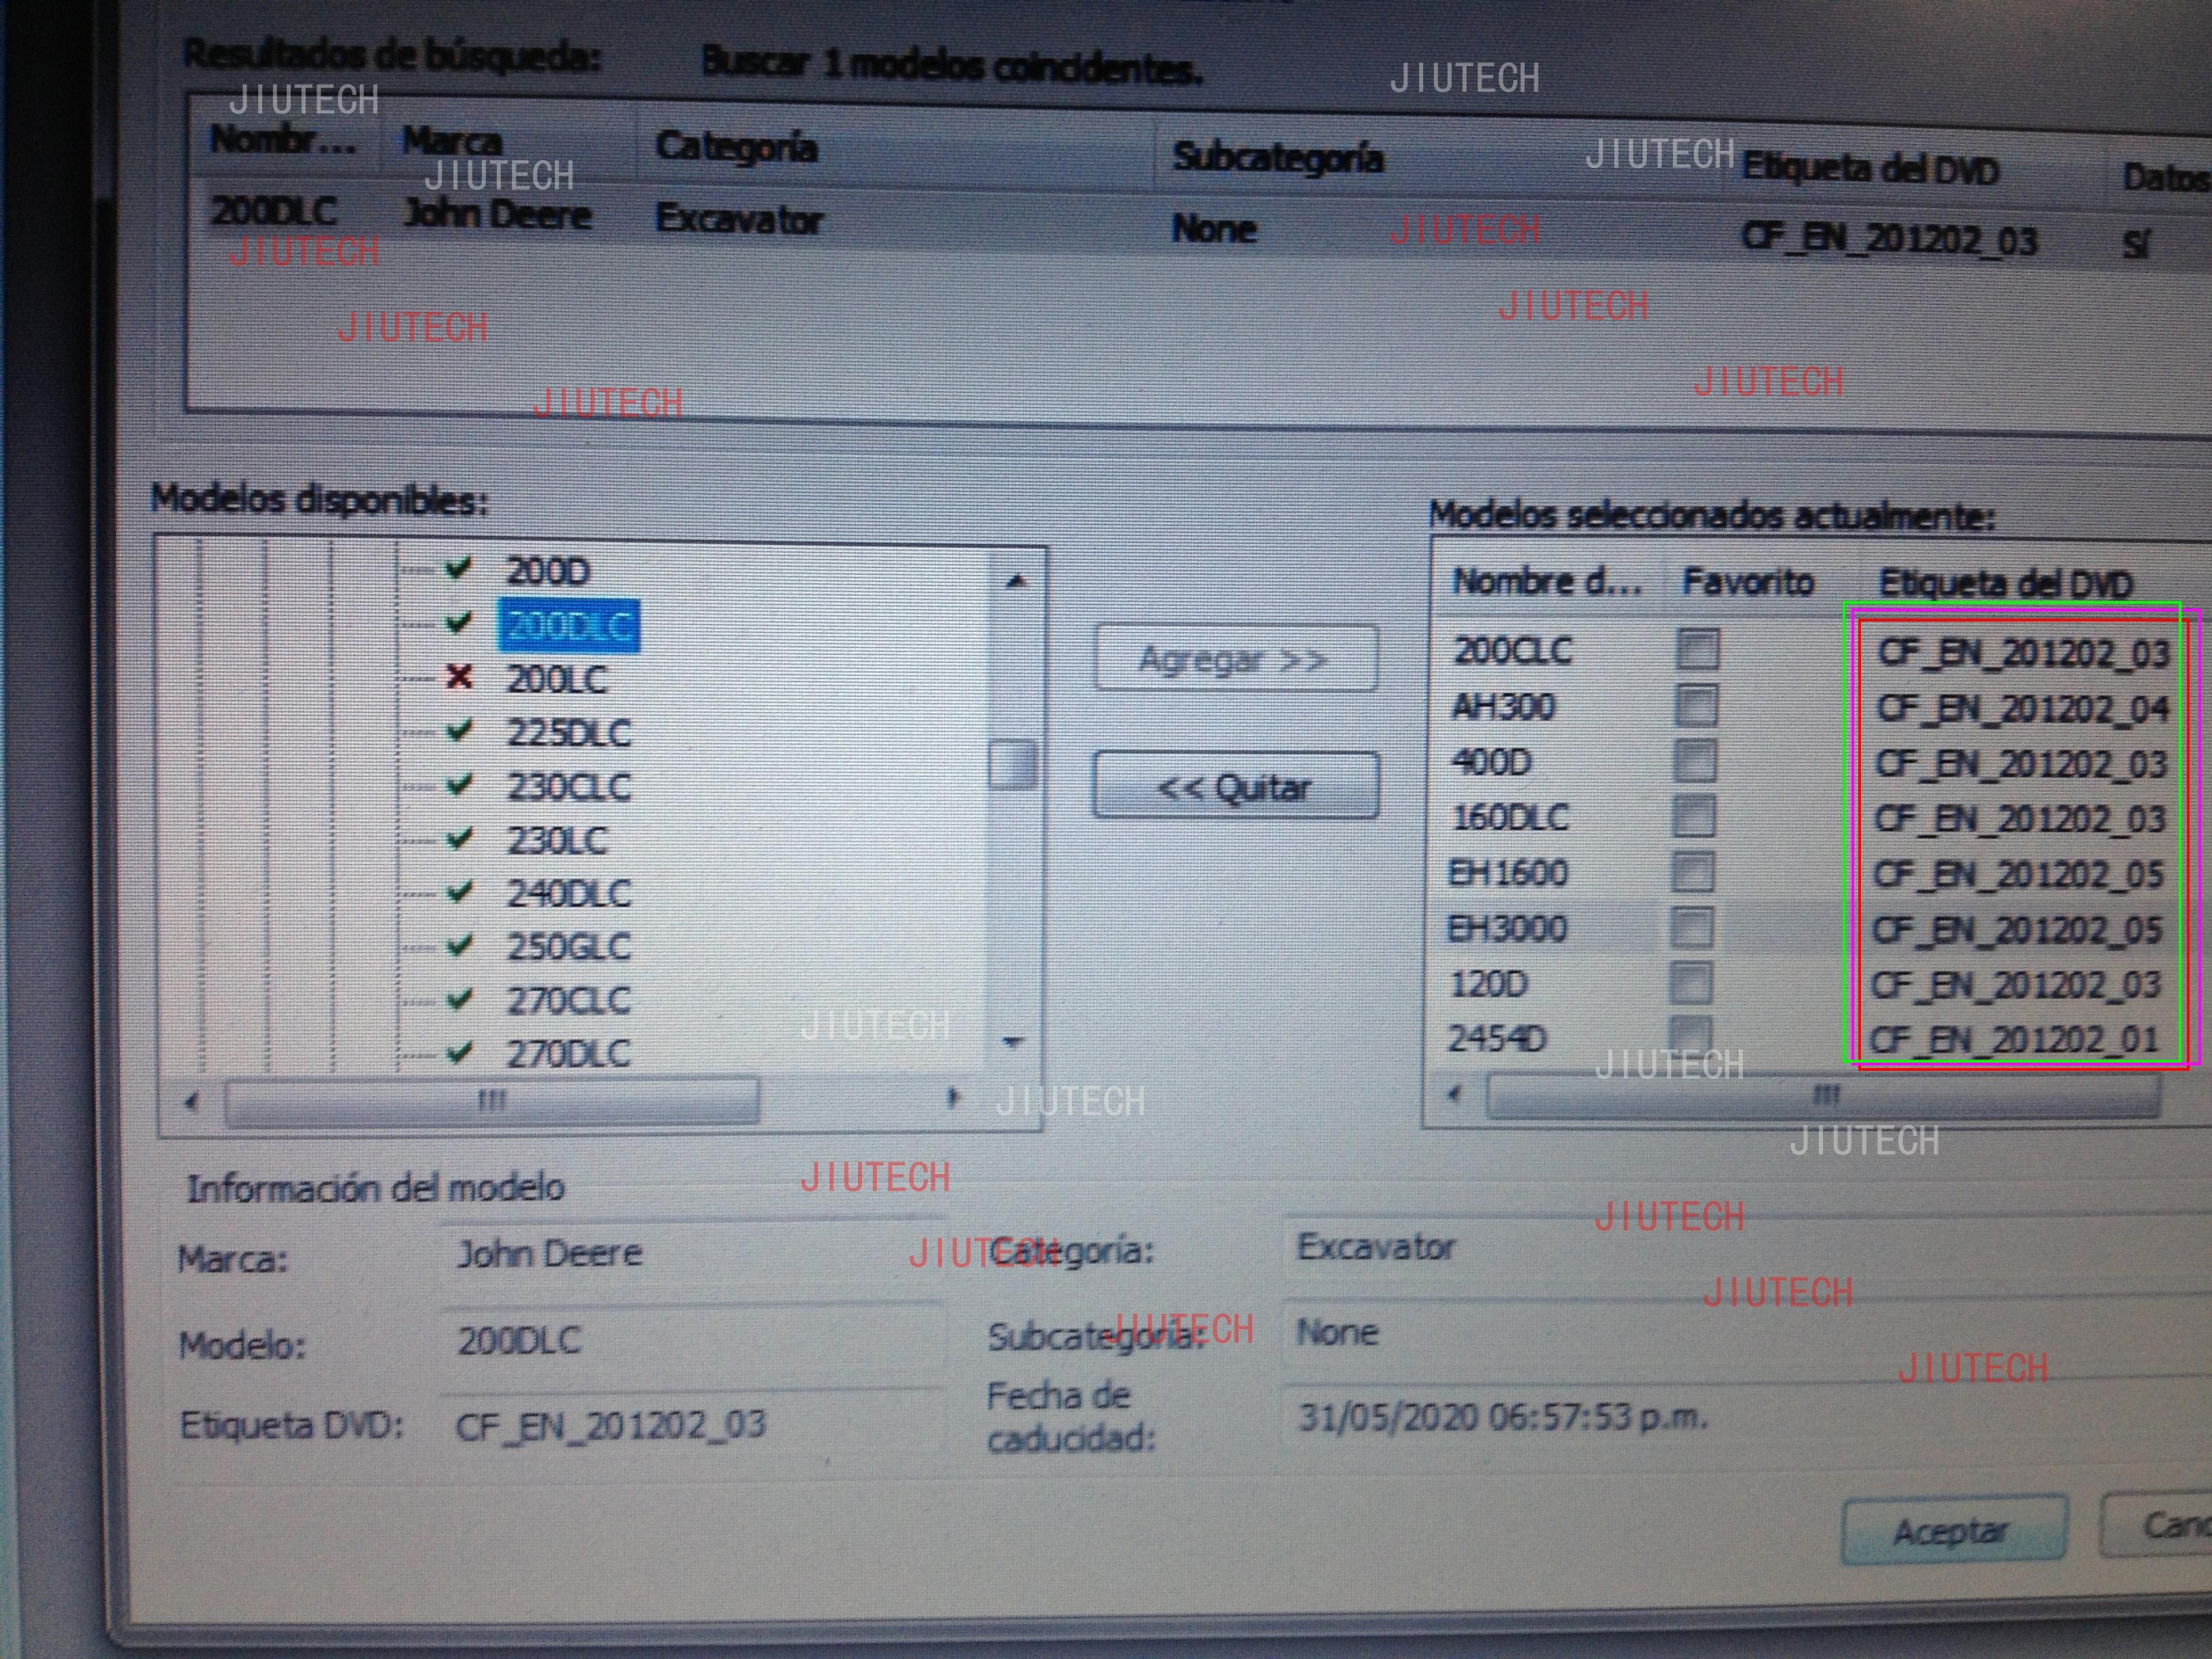
Task: Click green checkmark icon beside 270CLC
Action: [x=458, y=998]
